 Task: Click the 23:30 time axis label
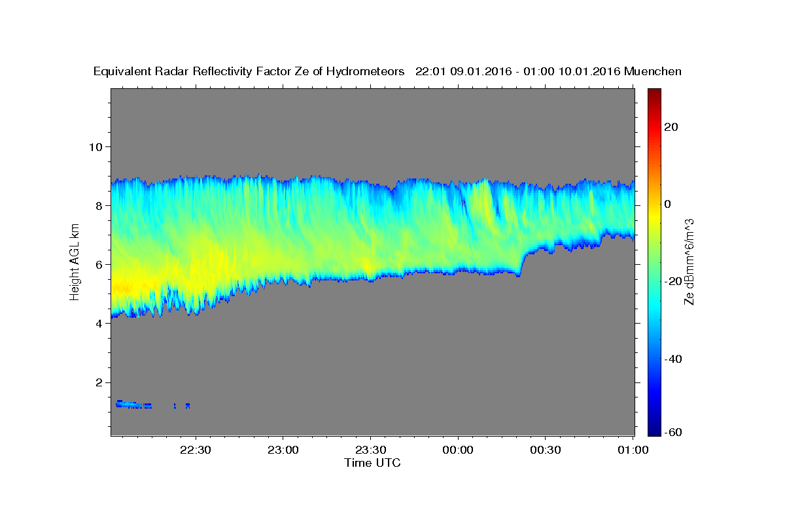[370, 450]
